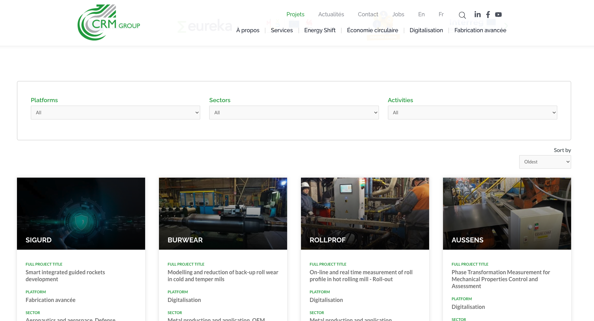Open the Activities filter dropdown
The width and height of the screenshot is (594, 321).
point(472,113)
